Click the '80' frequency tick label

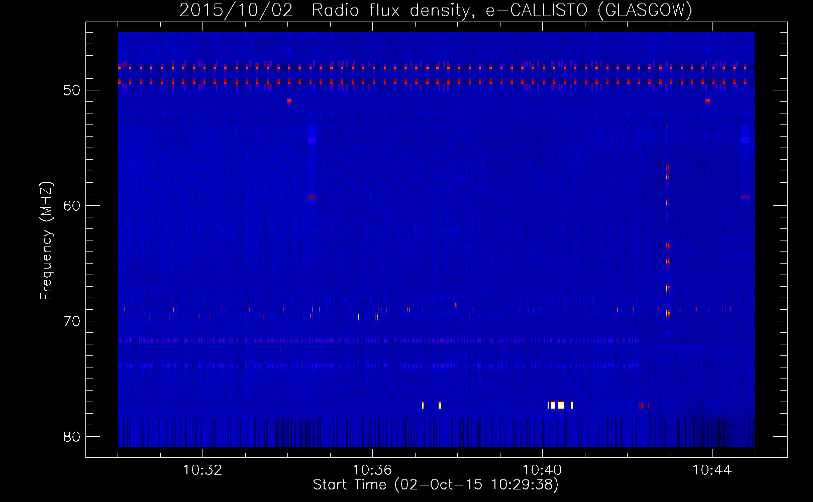point(72,437)
